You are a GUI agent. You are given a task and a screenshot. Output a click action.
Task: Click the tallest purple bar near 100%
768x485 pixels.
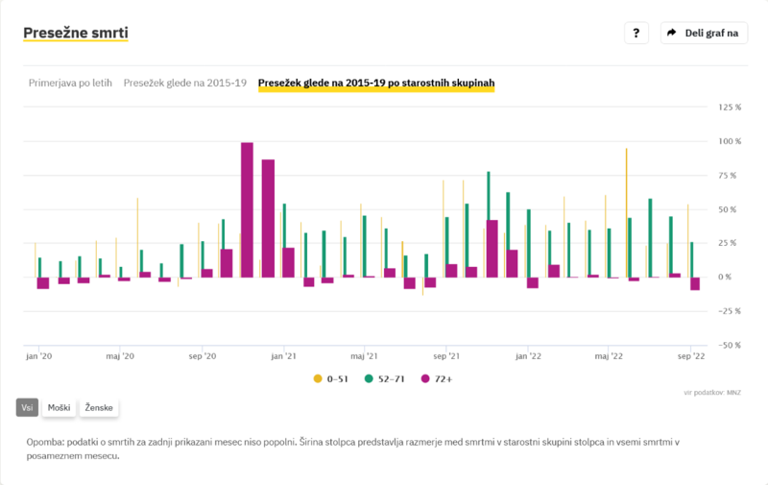coord(247,209)
